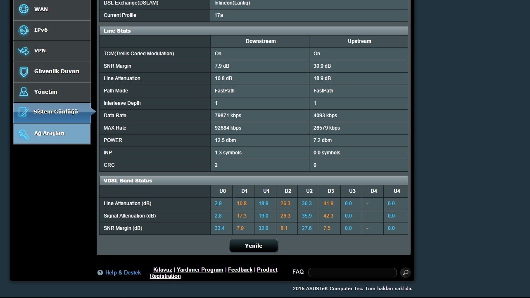Click the Current Profile value 17a
Screen dimensions: 530x298
[219, 15]
